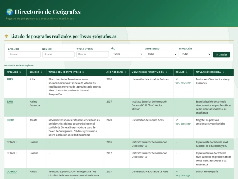Viewport: 238px width, 179px height.
Task: Focus the Nombre search field
Action: 59,54
